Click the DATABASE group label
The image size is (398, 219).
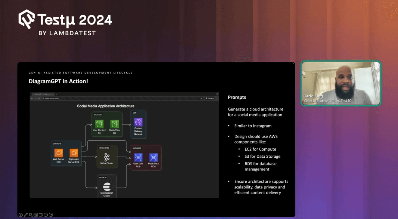click(x=137, y=148)
